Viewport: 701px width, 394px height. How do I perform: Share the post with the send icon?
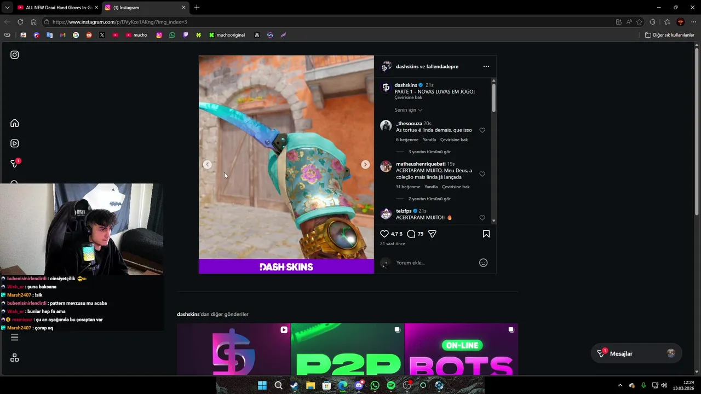[x=432, y=234]
